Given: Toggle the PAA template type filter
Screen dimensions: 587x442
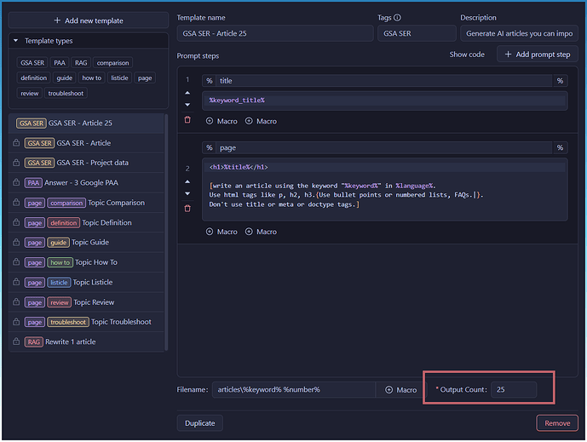Looking at the screenshot, I should tap(59, 62).
